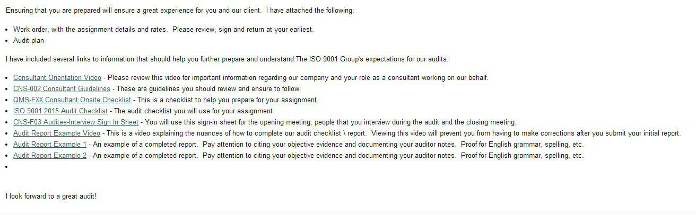Click the "Work order" bullet item text
Screen dimensions: 696x215
pos(163,30)
